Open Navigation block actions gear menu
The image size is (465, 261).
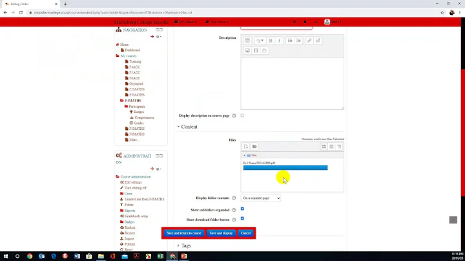[x=158, y=37]
